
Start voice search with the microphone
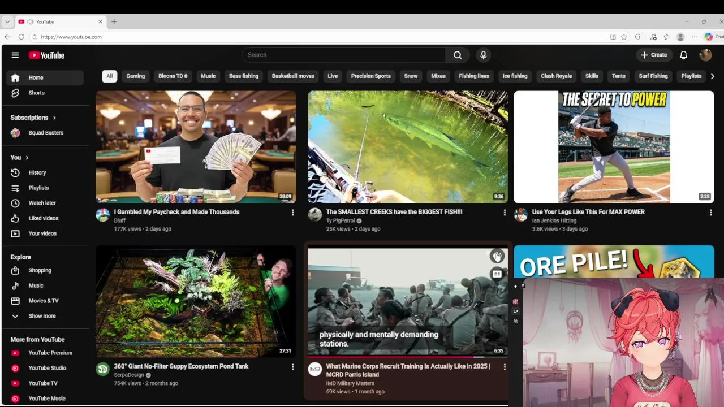coord(483,55)
